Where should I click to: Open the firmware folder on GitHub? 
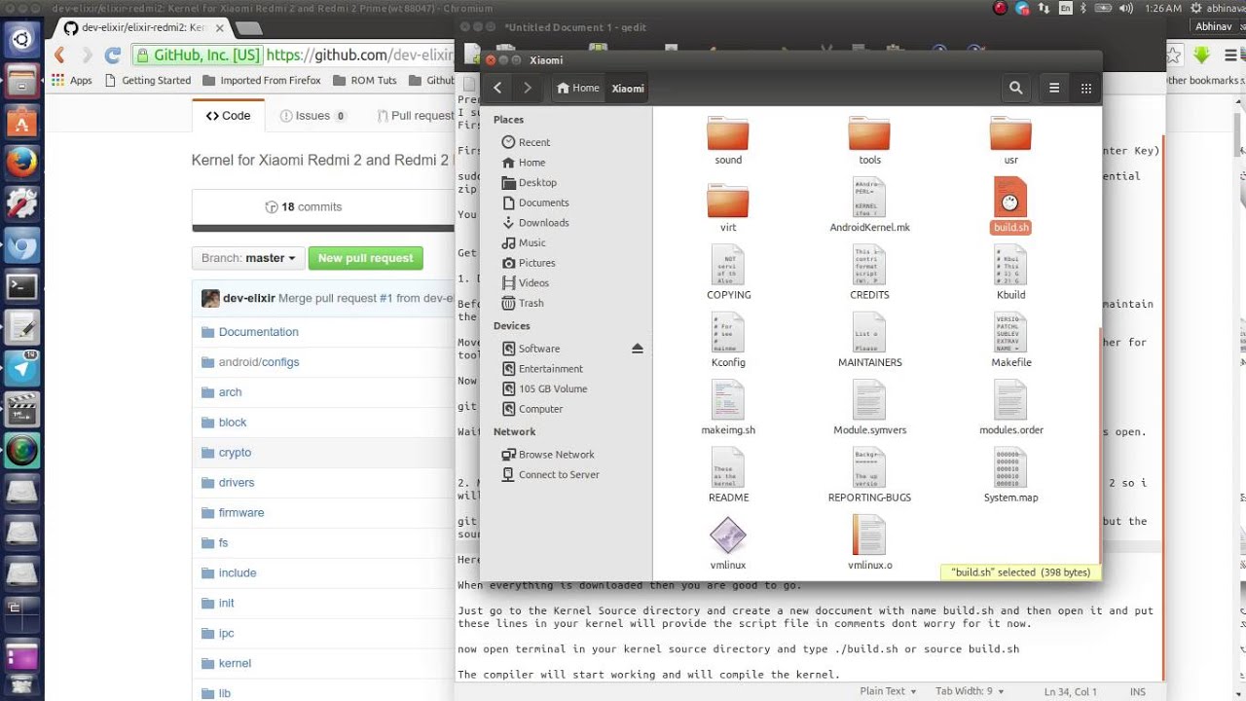pyautogui.click(x=241, y=513)
